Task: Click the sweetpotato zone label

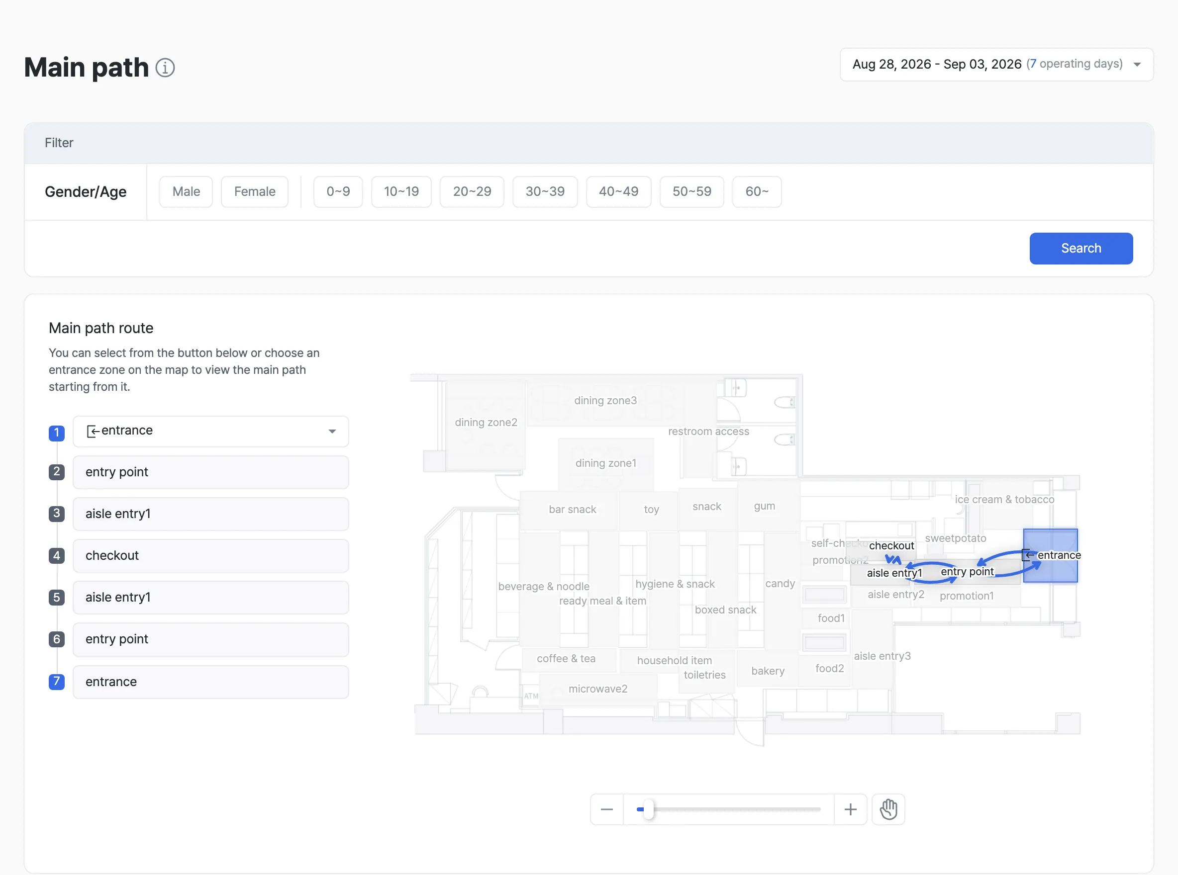Action: pos(956,538)
